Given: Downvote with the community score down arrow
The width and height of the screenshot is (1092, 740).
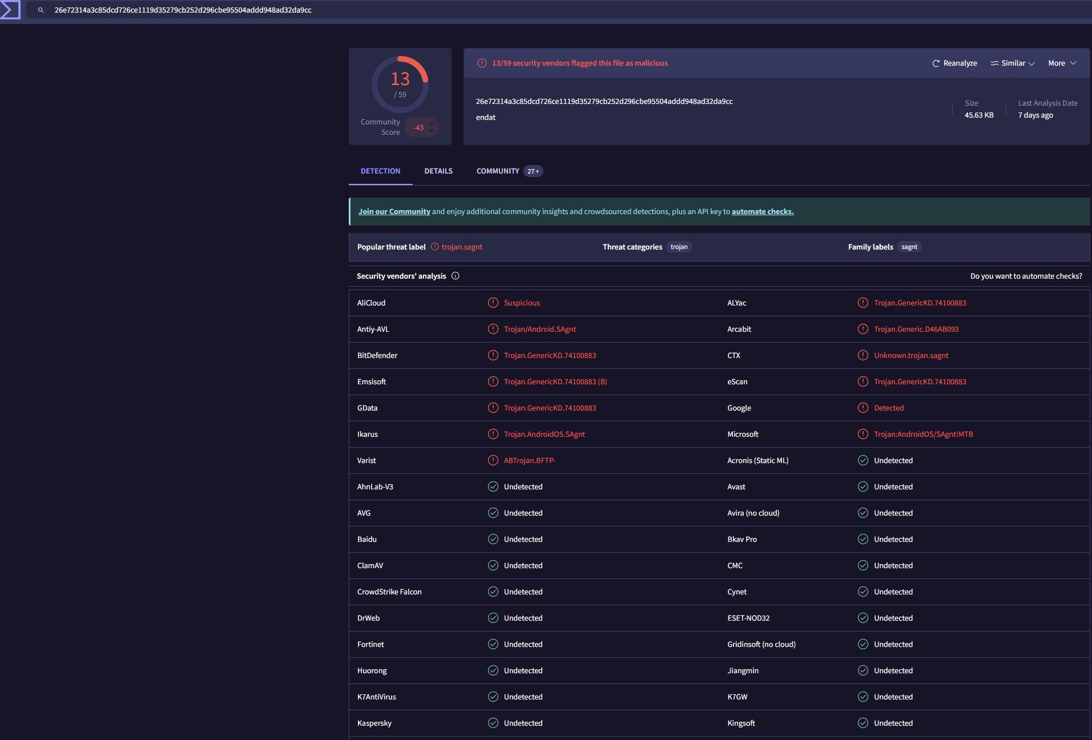Looking at the screenshot, I should click(432, 132).
